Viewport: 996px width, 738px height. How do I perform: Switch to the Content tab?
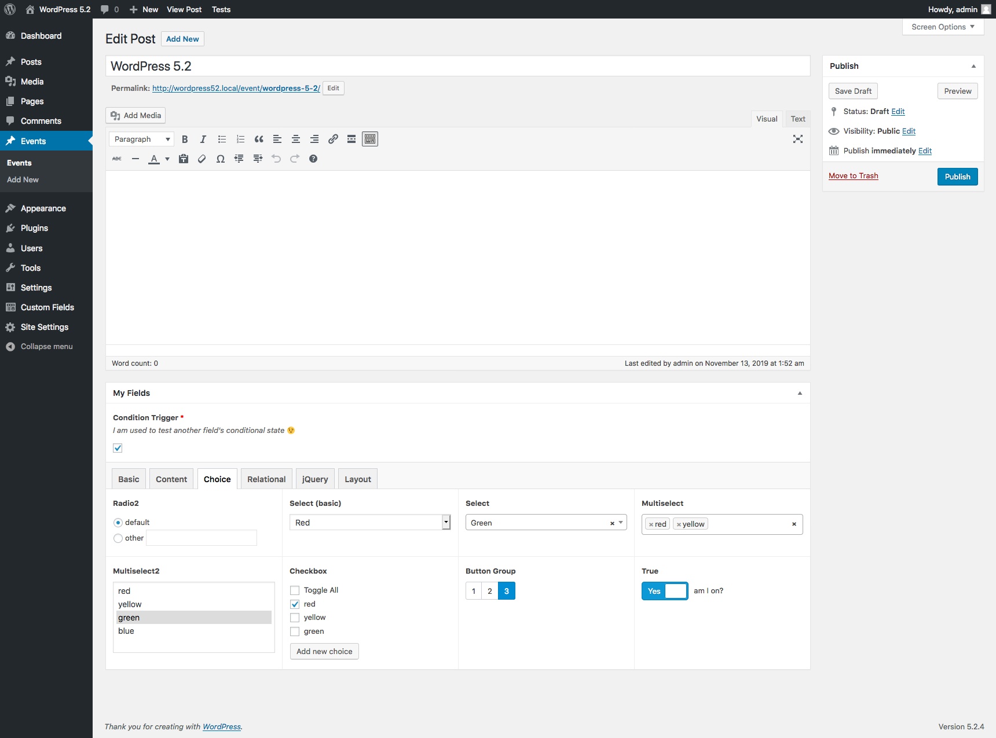coord(171,479)
